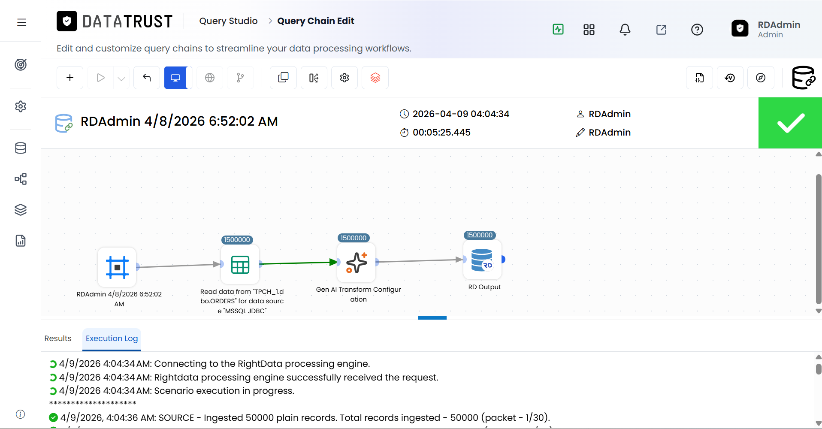Select the Execution Log tab

(x=112, y=338)
